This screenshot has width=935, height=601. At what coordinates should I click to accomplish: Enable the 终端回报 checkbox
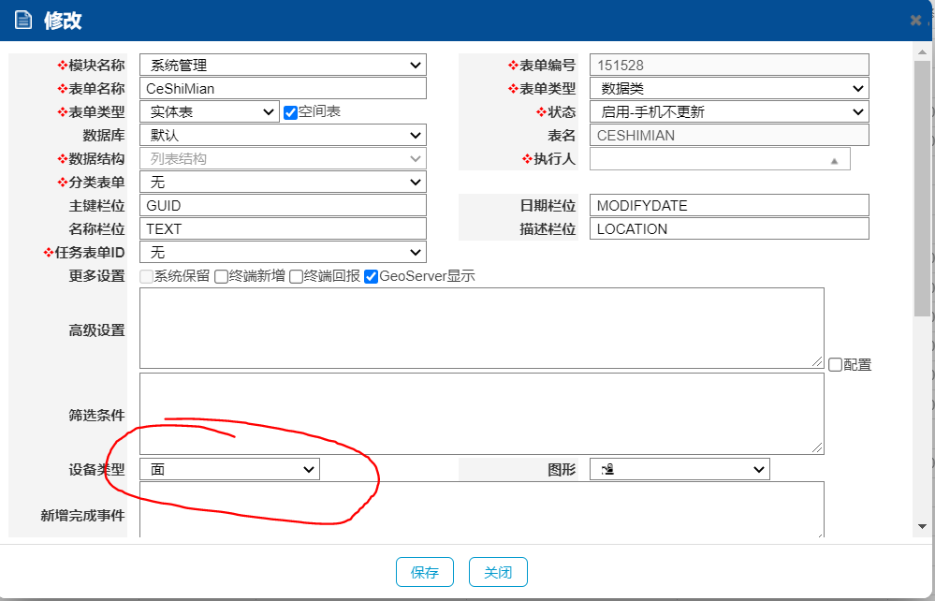296,277
